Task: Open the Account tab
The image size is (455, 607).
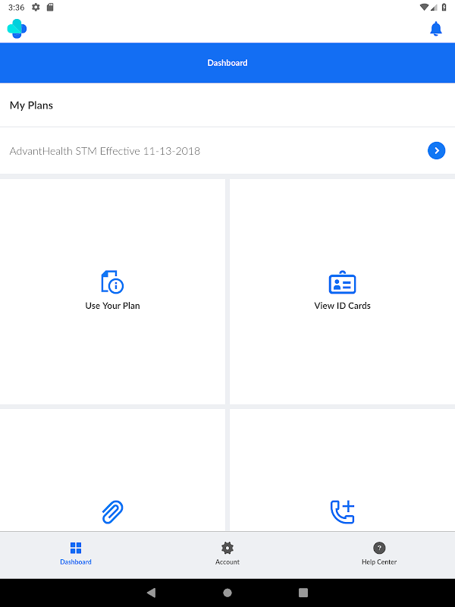Action: [227, 554]
